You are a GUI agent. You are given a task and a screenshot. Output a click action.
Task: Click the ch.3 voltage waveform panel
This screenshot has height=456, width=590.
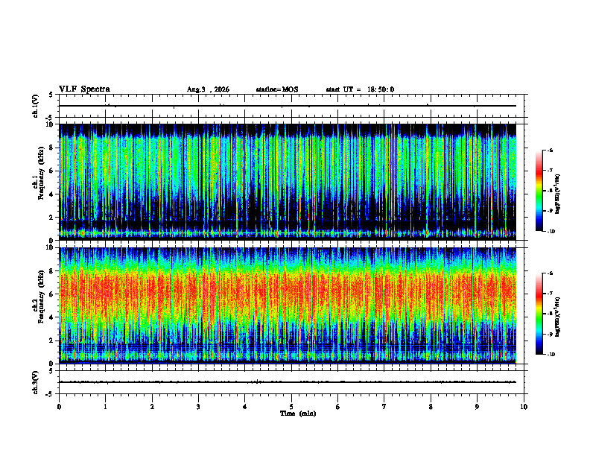pyautogui.click(x=291, y=382)
